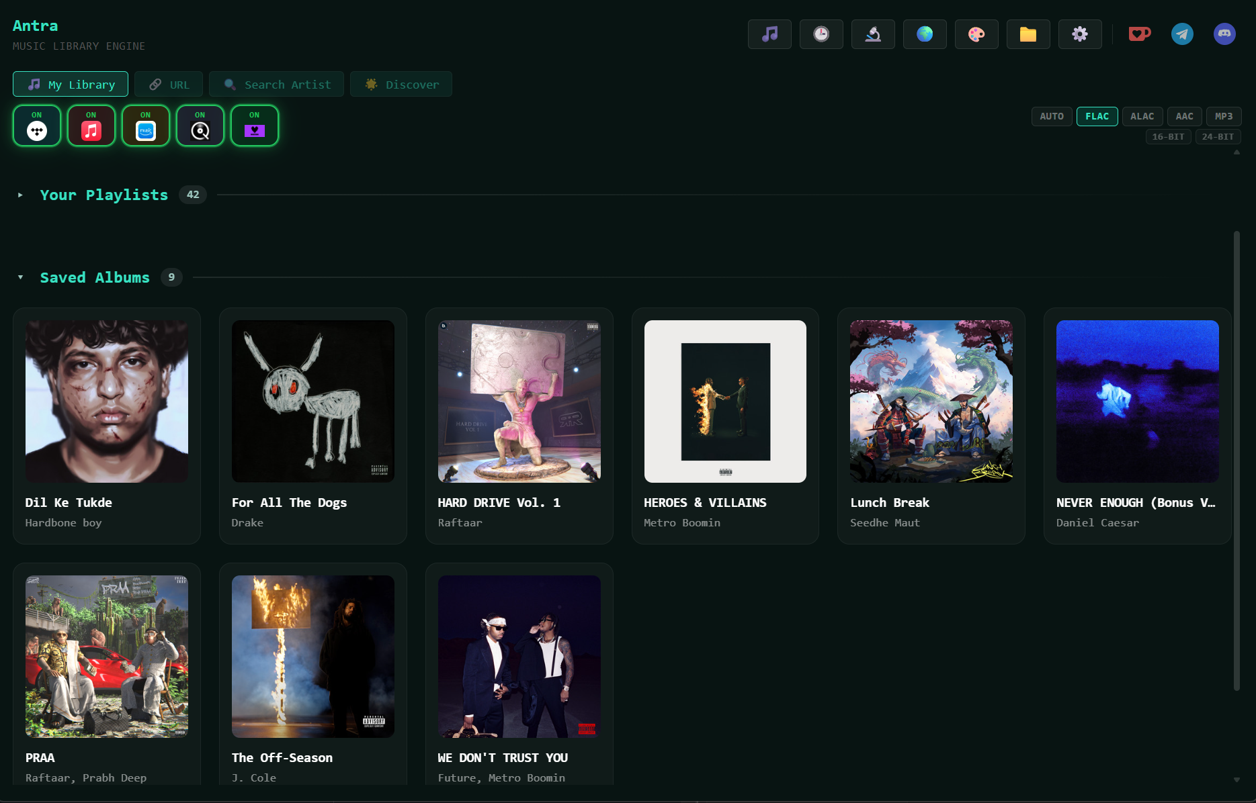Open the WE DON'T TRUST YOU cover
1256x803 pixels.
[519, 657]
